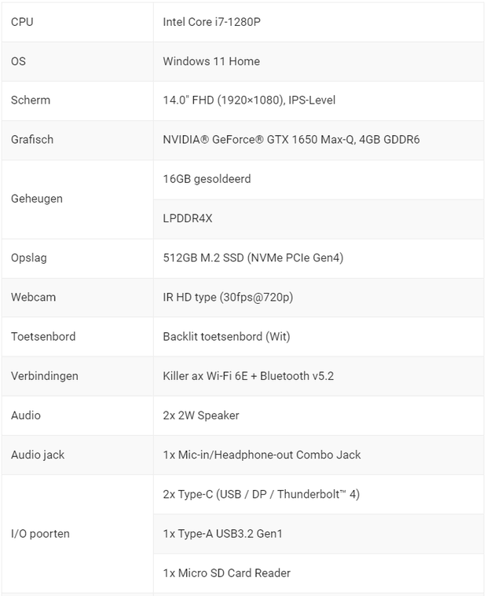Select the NVIDIA GeForce GTX 1650 Max-Q text
Image resolution: width=487 pixels, height=596 pixels.
pos(291,140)
